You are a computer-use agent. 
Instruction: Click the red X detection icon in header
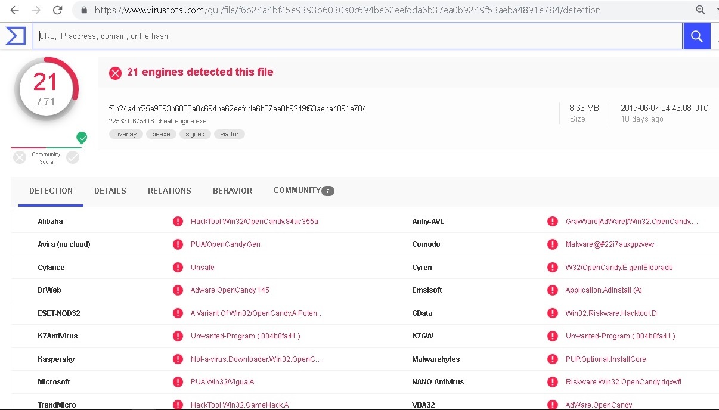click(115, 73)
